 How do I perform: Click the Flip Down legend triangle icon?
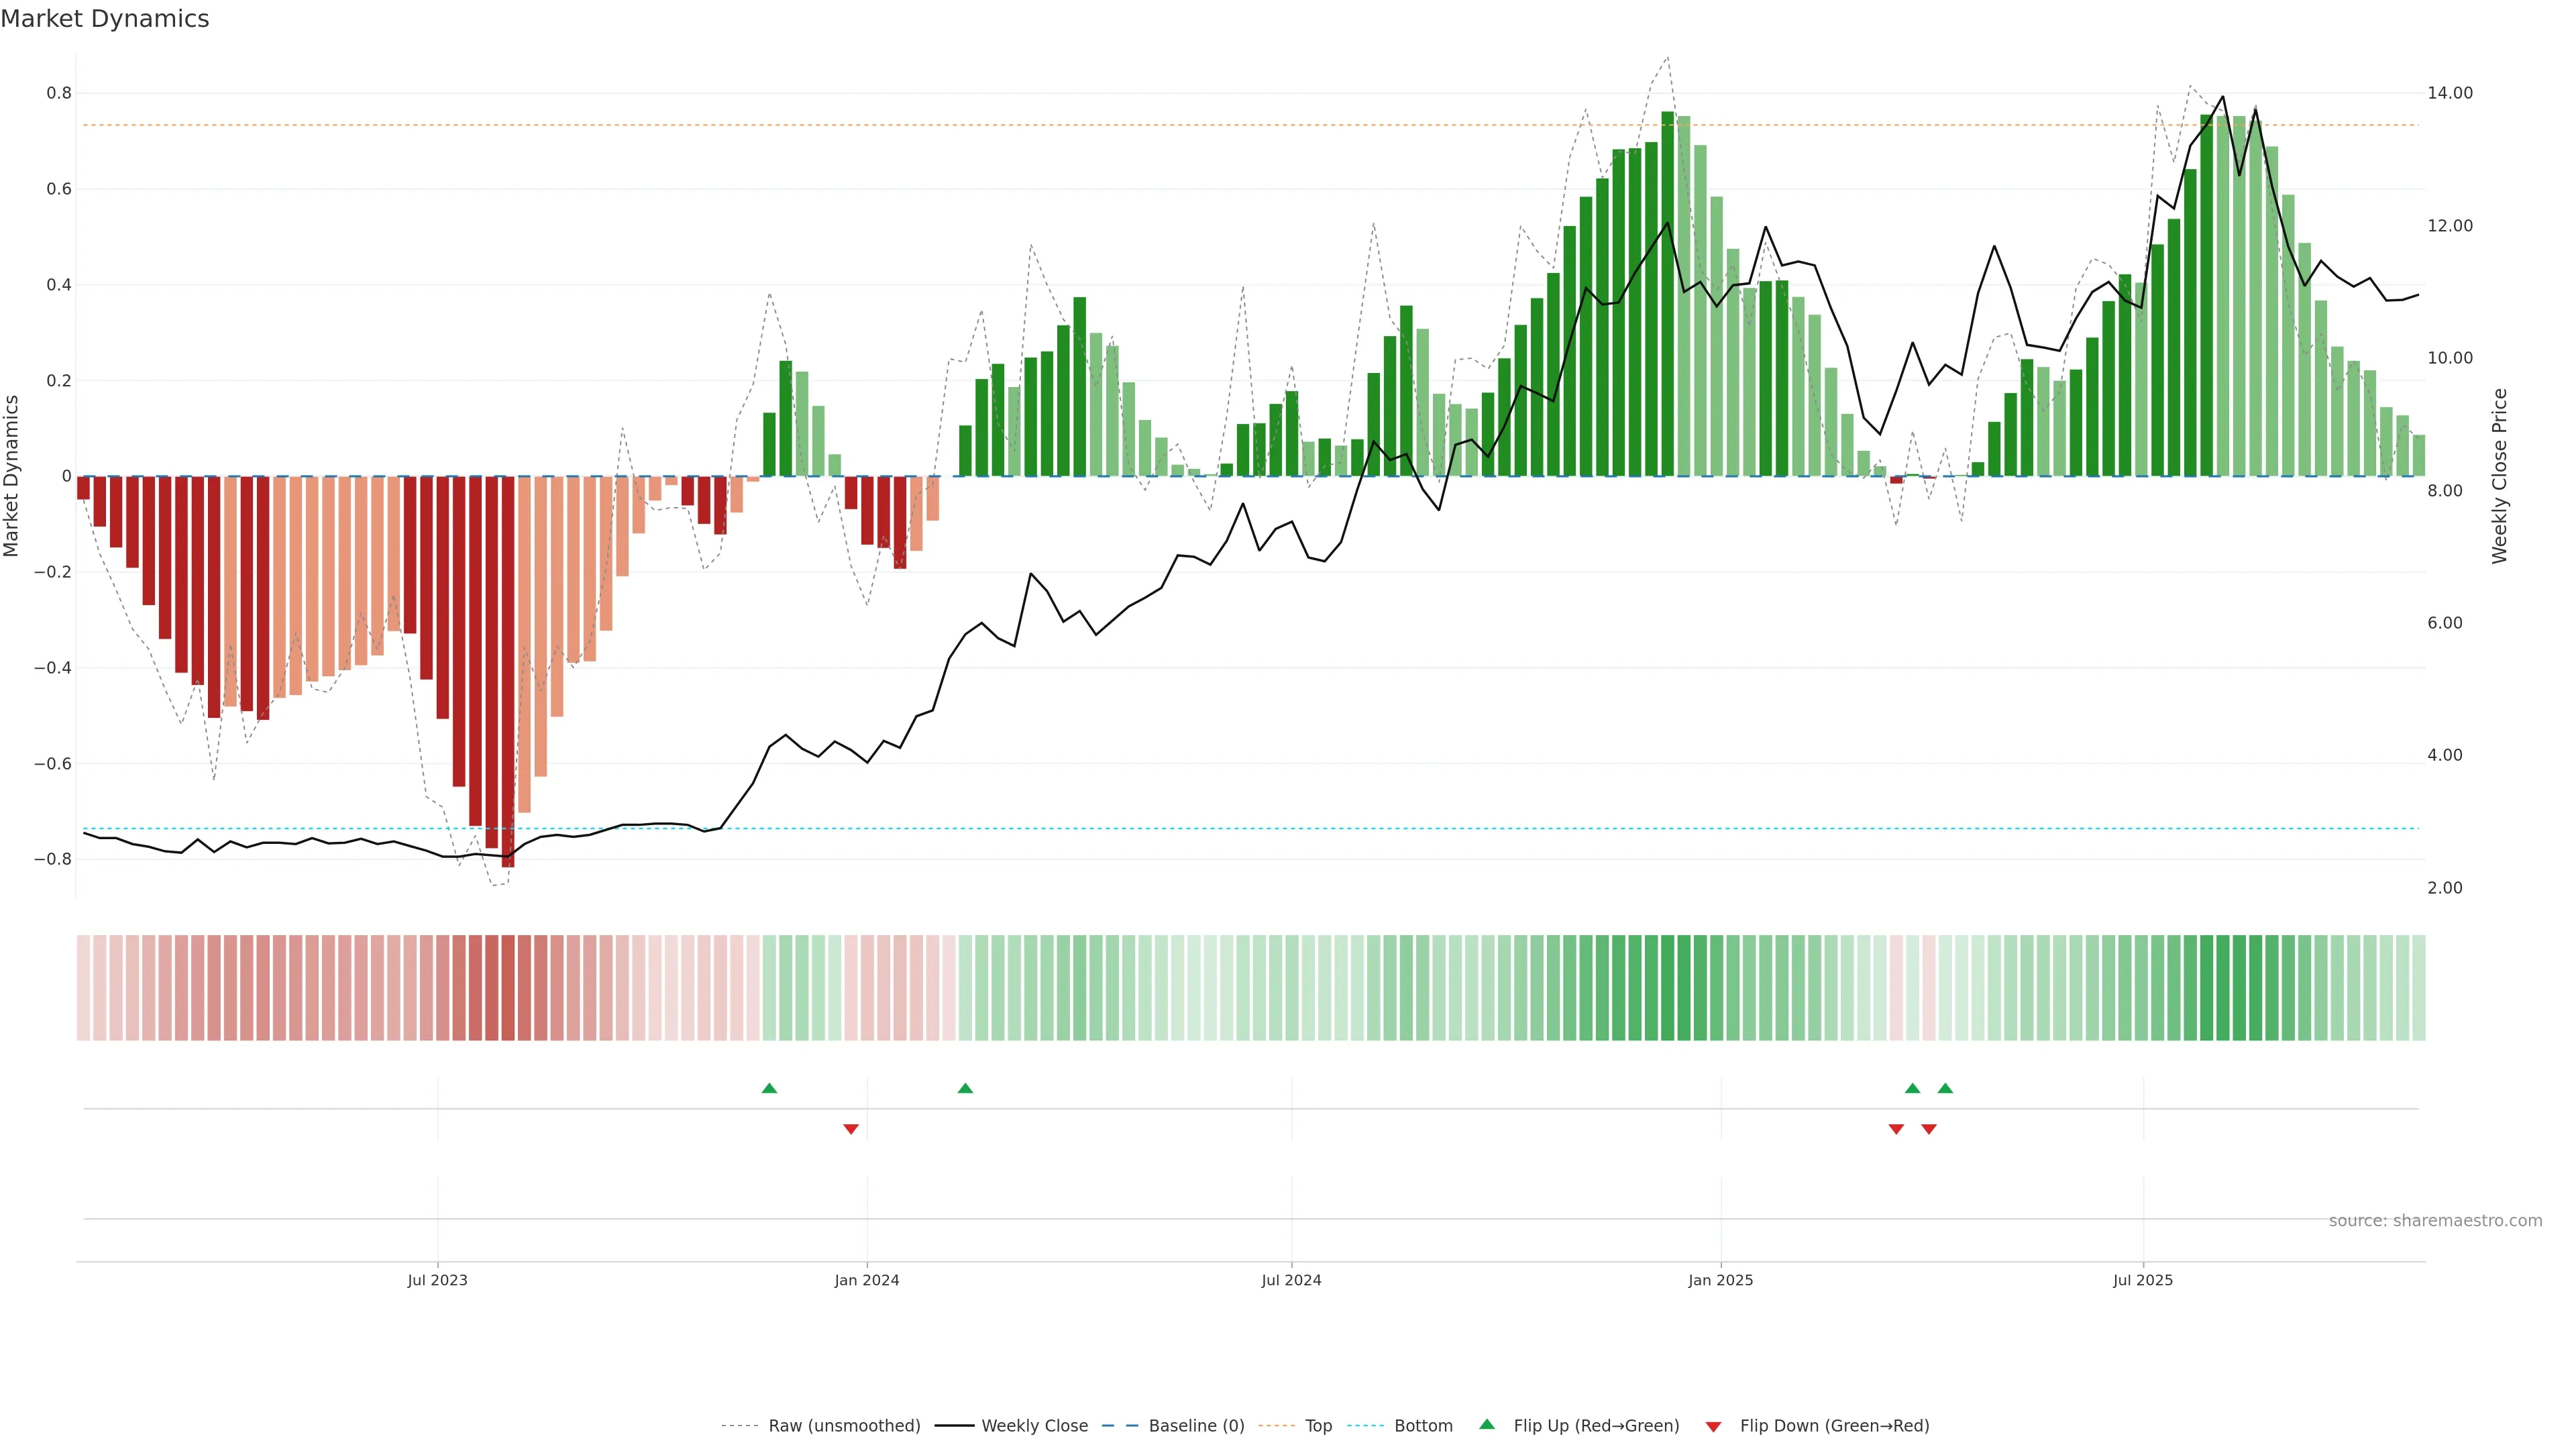[1713, 1426]
